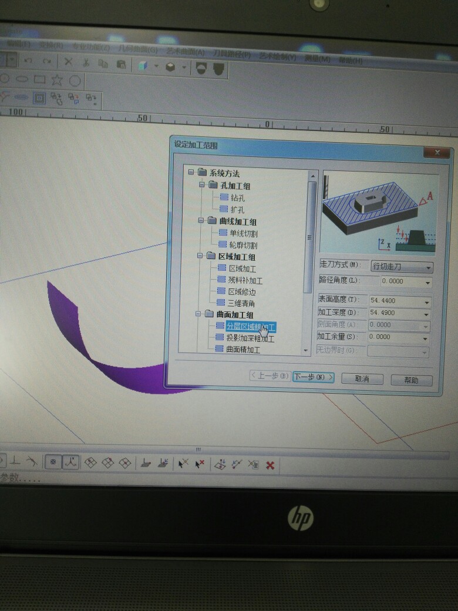458x611 pixels.
Task: Click the undo arrow in top toolbar
Action: tap(28, 61)
